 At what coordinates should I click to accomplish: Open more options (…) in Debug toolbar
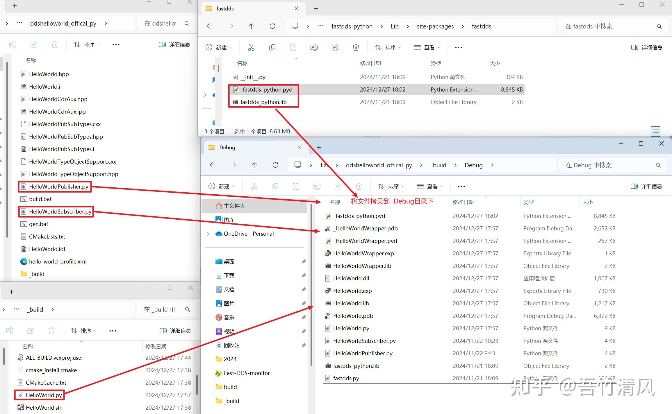point(461,187)
